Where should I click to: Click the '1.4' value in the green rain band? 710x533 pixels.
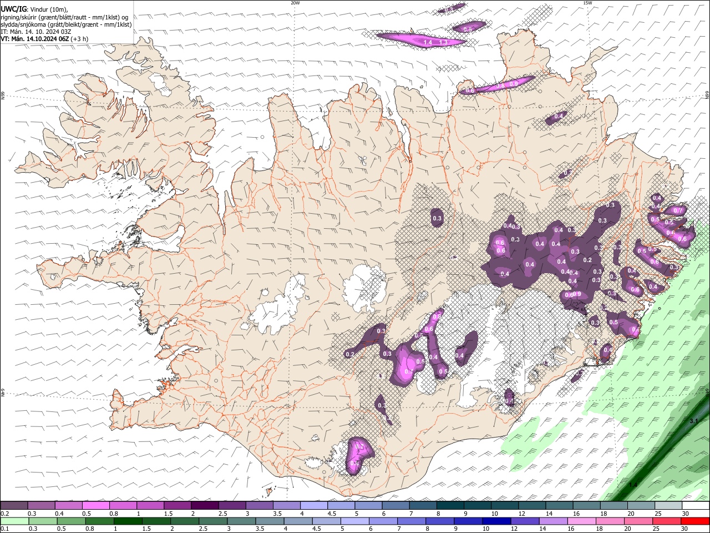pos(633,485)
